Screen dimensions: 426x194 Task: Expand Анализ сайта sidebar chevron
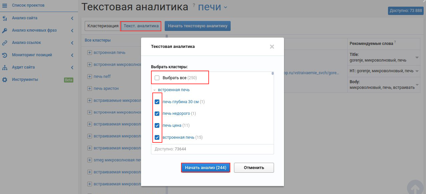tap(72, 18)
